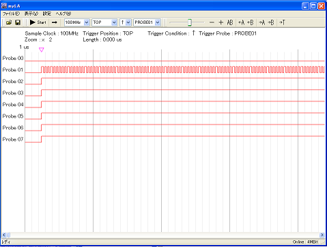Minimize the myLA window
Image resolution: width=327 pixels, height=247 pixels.
pyautogui.click(x=305, y=6)
